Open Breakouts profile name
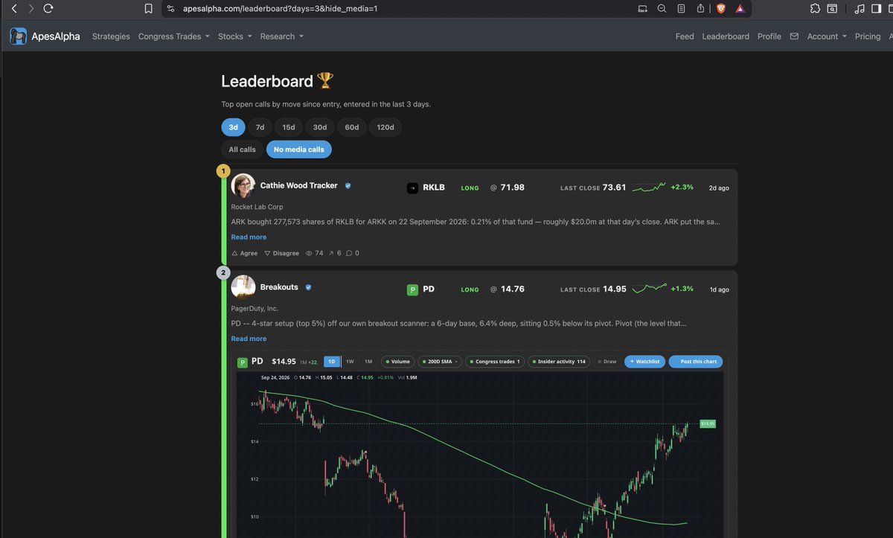 point(279,287)
